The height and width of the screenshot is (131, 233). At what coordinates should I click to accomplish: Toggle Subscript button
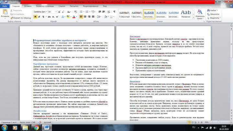[53, 17]
